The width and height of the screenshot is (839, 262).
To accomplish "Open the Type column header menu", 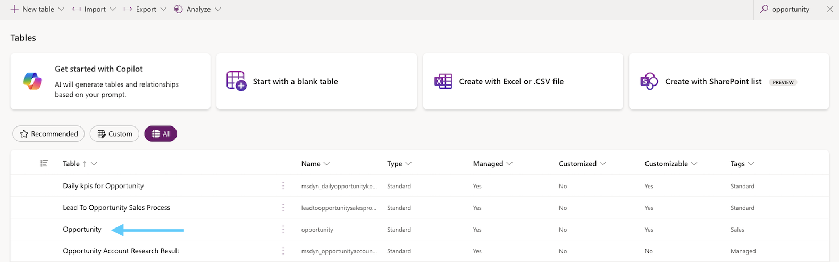I will (399, 164).
